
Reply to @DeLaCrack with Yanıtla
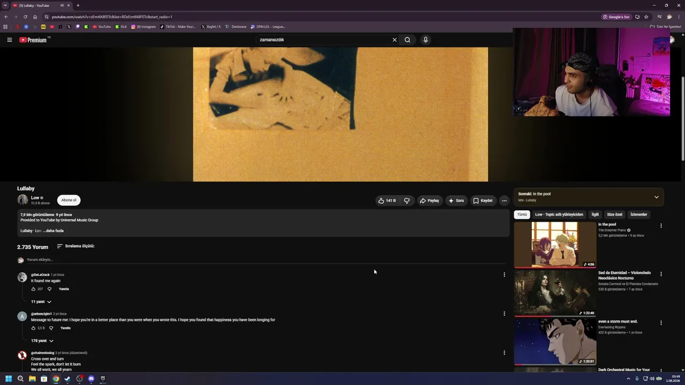64,289
